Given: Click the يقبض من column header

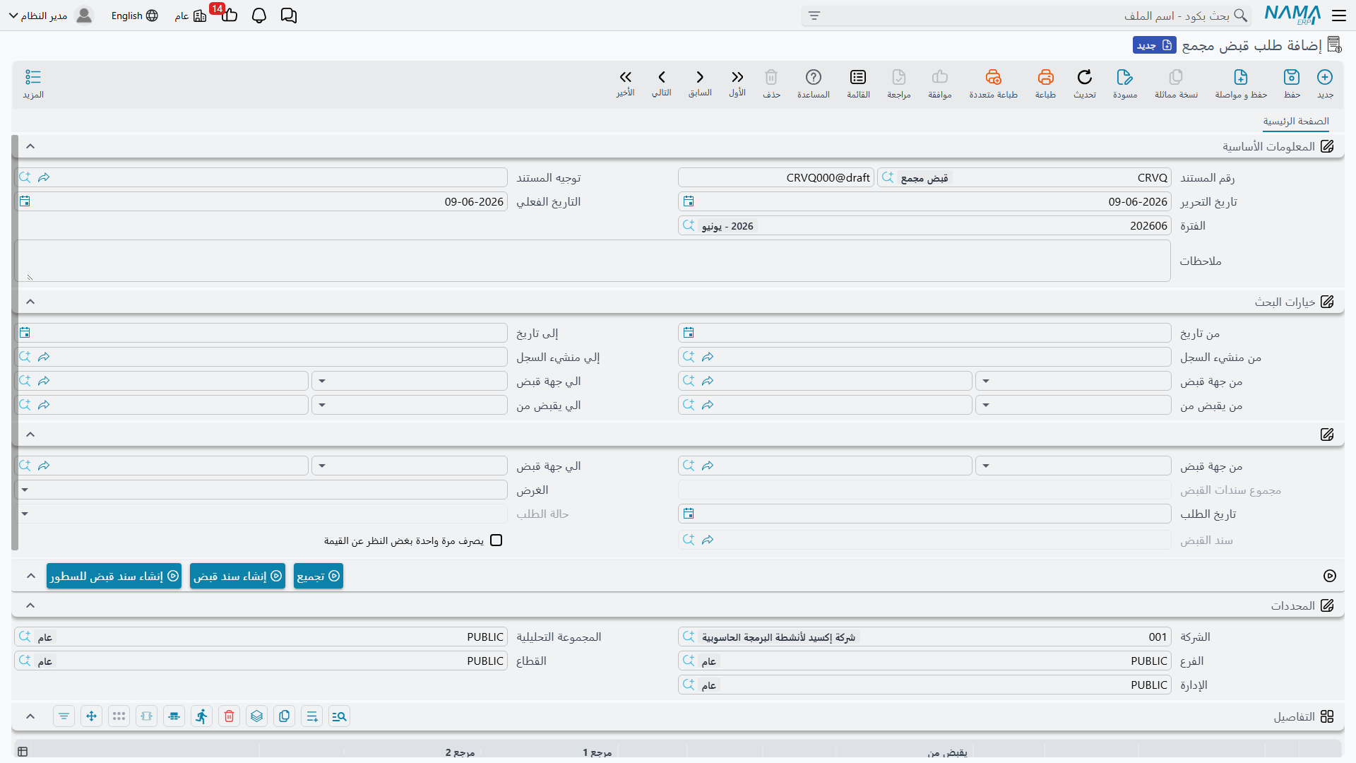Looking at the screenshot, I should click(947, 752).
